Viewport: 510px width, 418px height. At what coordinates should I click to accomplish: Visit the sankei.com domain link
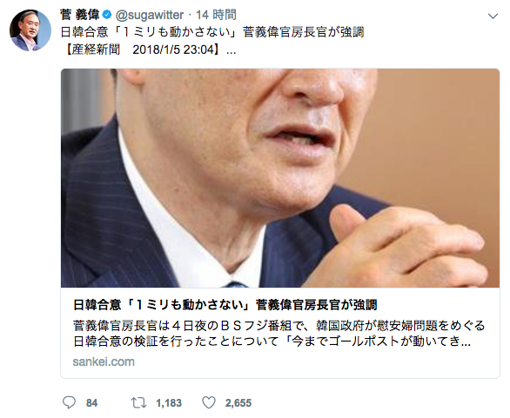[104, 362]
